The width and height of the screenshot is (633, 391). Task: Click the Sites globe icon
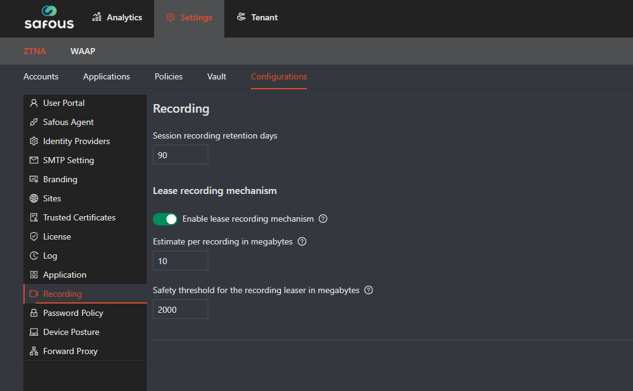[34, 199]
